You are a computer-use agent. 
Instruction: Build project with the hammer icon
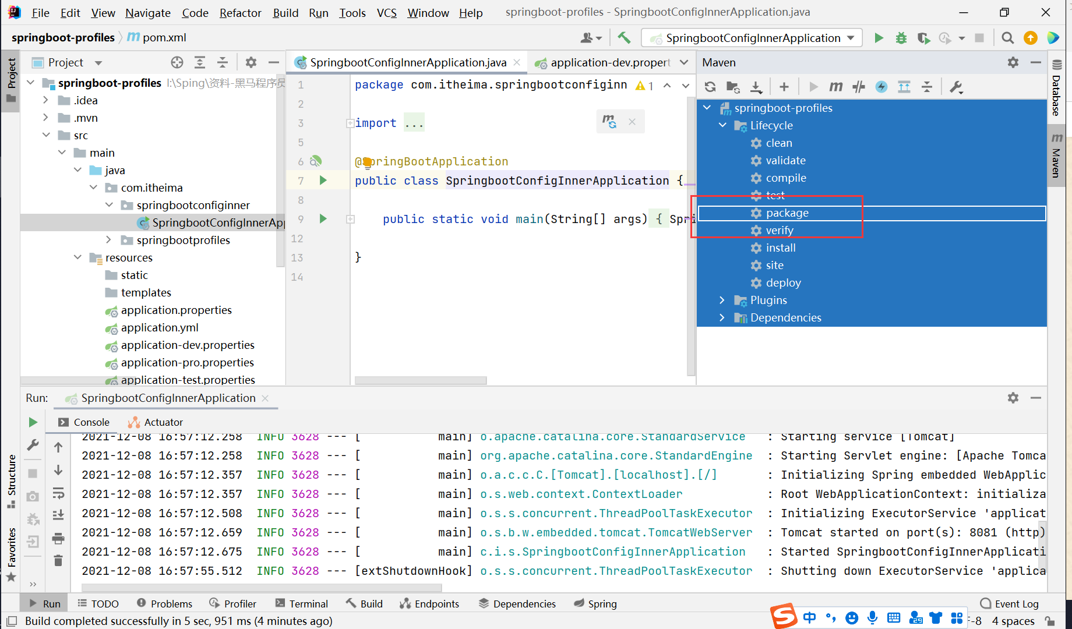coord(624,38)
